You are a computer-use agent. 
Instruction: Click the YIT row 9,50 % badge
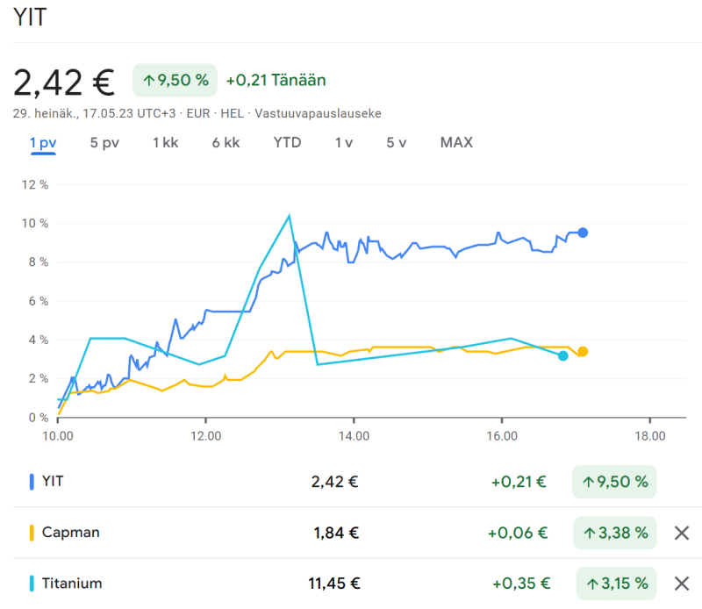click(x=614, y=482)
